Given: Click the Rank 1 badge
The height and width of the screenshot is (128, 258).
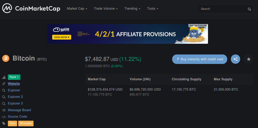Looking at the screenshot, I should [14, 77].
